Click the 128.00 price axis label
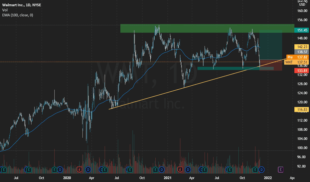The width and height of the screenshot is (310, 182). (x=302, y=84)
